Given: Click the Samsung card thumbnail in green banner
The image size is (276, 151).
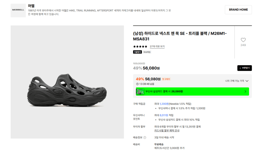Looking at the screenshot, I should click(x=140, y=91).
